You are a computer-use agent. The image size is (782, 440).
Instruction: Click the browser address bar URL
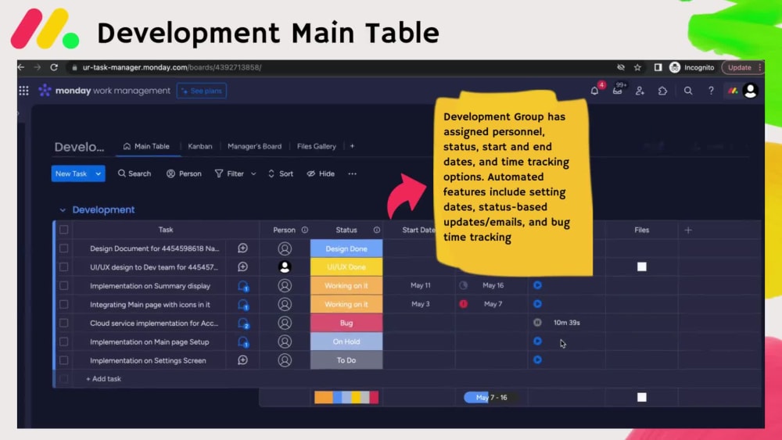click(x=171, y=67)
